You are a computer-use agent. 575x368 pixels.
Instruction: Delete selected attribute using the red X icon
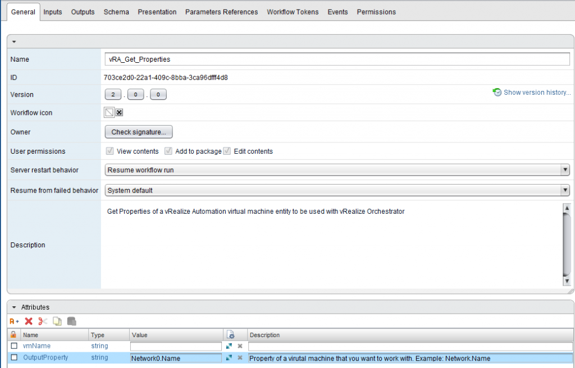28,321
